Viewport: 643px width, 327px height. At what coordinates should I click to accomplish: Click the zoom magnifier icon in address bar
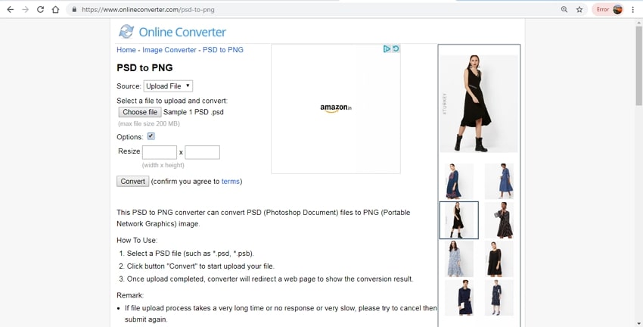pyautogui.click(x=564, y=9)
